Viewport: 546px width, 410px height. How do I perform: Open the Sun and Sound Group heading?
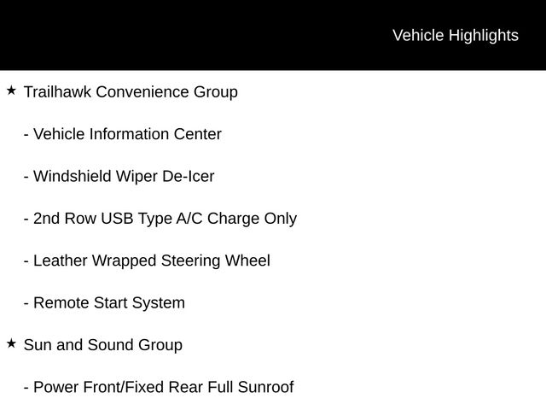[x=102, y=345]
